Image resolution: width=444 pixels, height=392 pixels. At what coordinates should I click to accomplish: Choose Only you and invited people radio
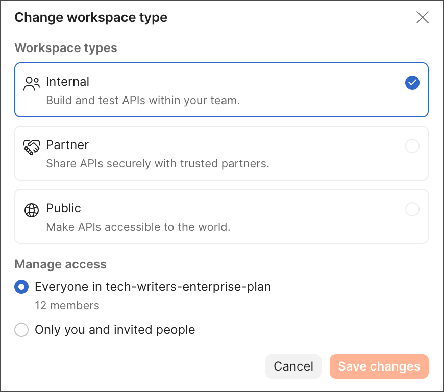21,330
